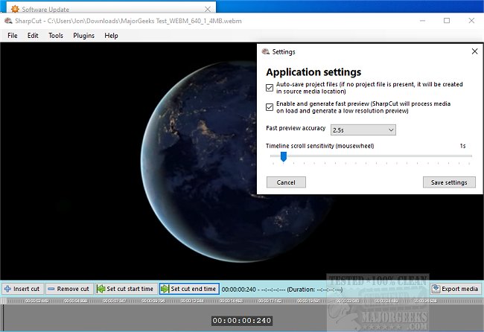Click the SharpCut app icon in title bar
Image resolution: width=484 pixels, height=332 pixels.
[x=9, y=21]
